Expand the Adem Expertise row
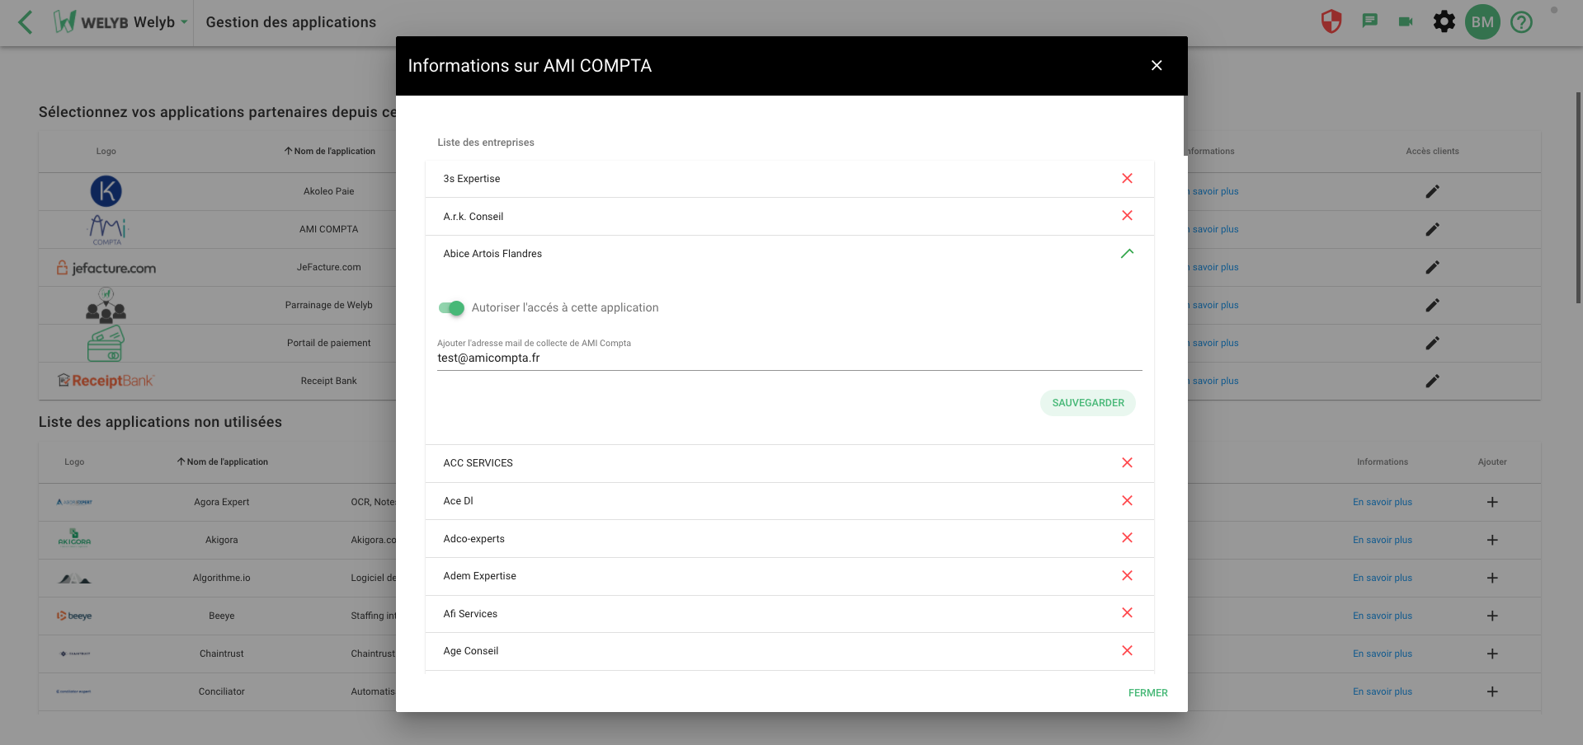This screenshot has height=745, width=1583. (x=789, y=576)
